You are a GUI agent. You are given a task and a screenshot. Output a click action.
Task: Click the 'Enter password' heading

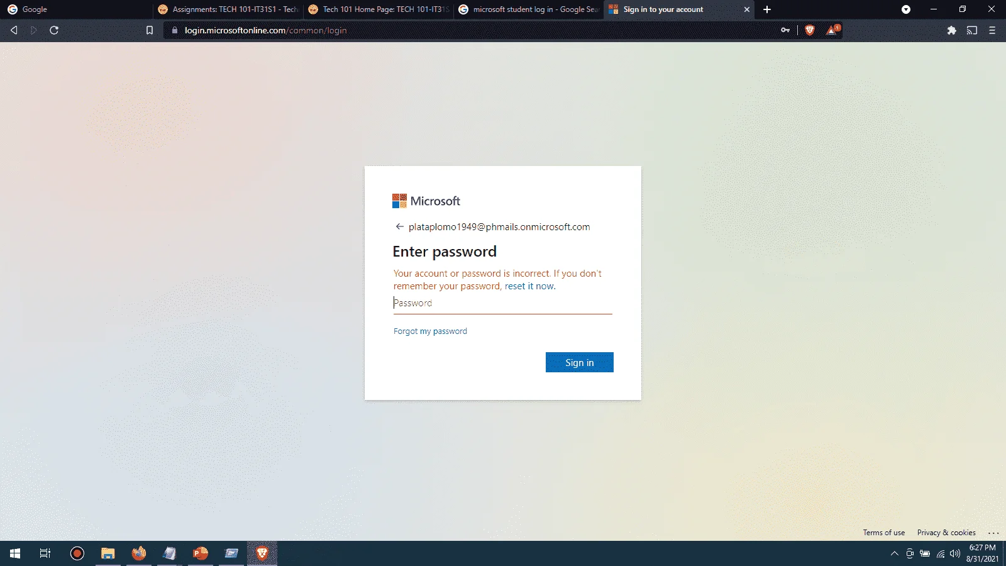pyautogui.click(x=445, y=252)
